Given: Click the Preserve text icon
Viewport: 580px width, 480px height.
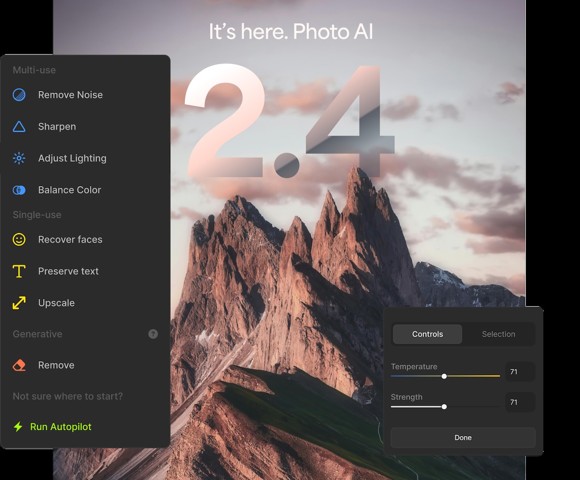Looking at the screenshot, I should coord(19,271).
